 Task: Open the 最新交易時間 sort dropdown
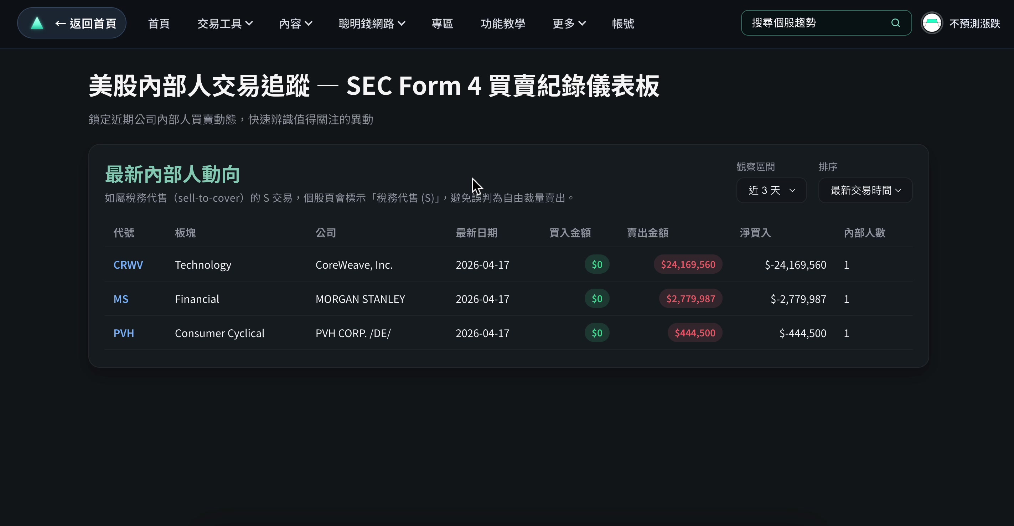pos(865,191)
